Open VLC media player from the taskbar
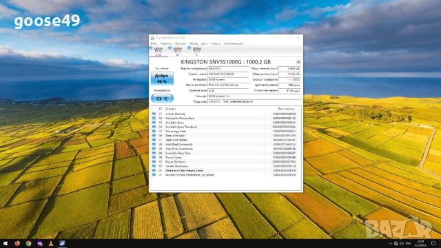Screen dimensions: 441x248 pyautogui.click(x=51, y=243)
